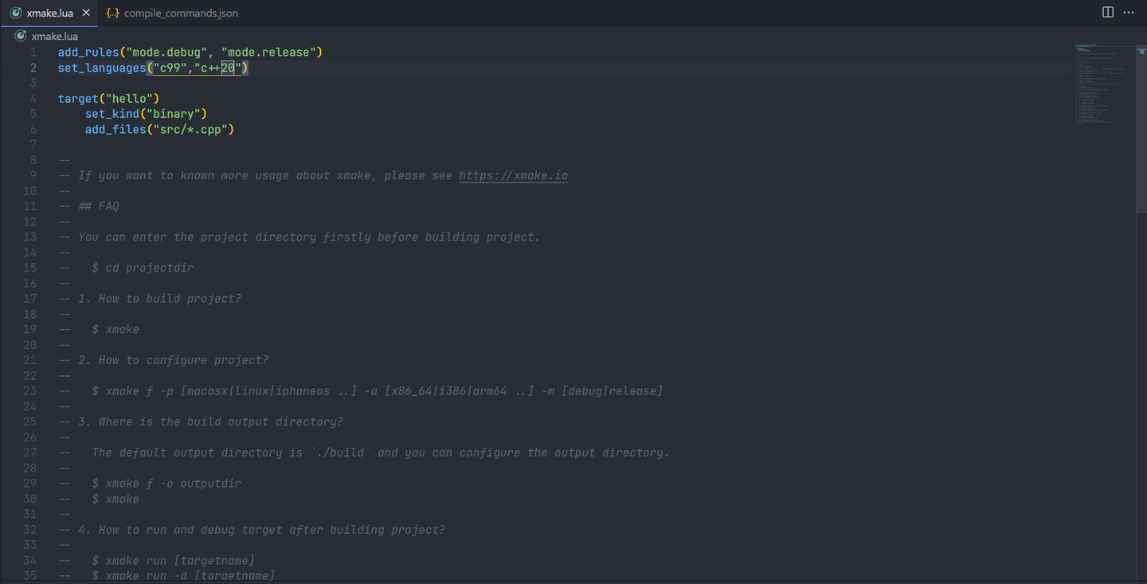This screenshot has width=1147, height=584.
Task: Click line number 5 in the gutter
Action: [x=33, y=113]
